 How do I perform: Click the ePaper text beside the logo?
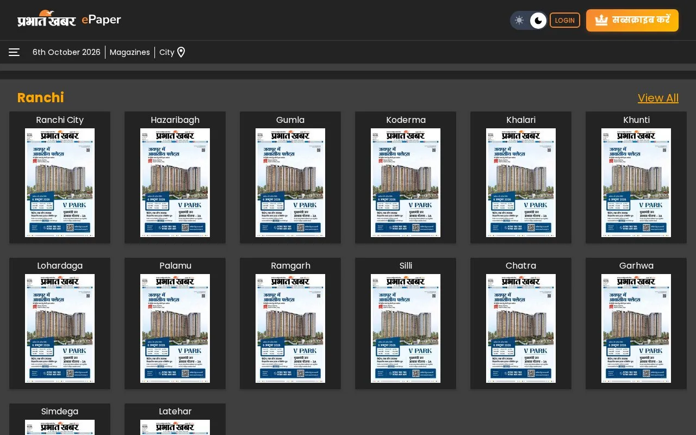(101, 20)
